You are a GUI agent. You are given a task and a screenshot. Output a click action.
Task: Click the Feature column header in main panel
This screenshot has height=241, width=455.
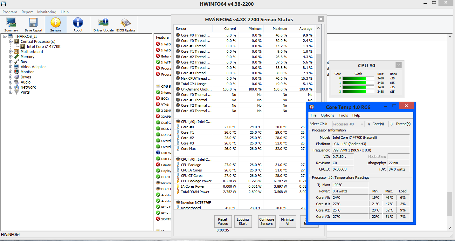(162, 37)
